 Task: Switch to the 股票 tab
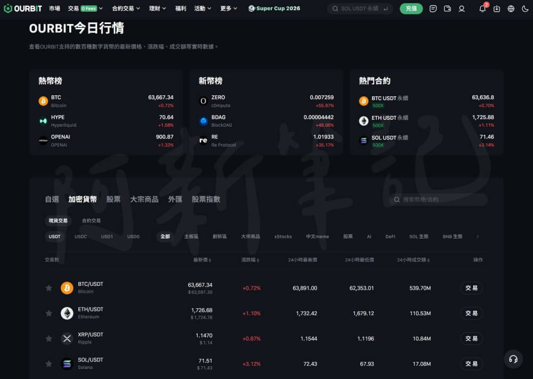(114, 200)
